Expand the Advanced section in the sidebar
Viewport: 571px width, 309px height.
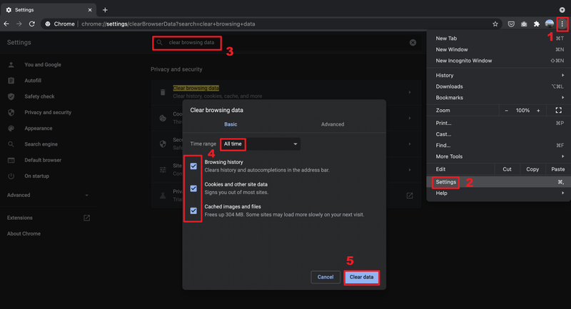point(48,195)
